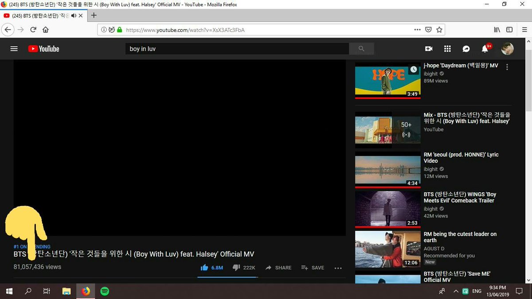Click the black video player area
532x299 pixels.
(180, 148)
